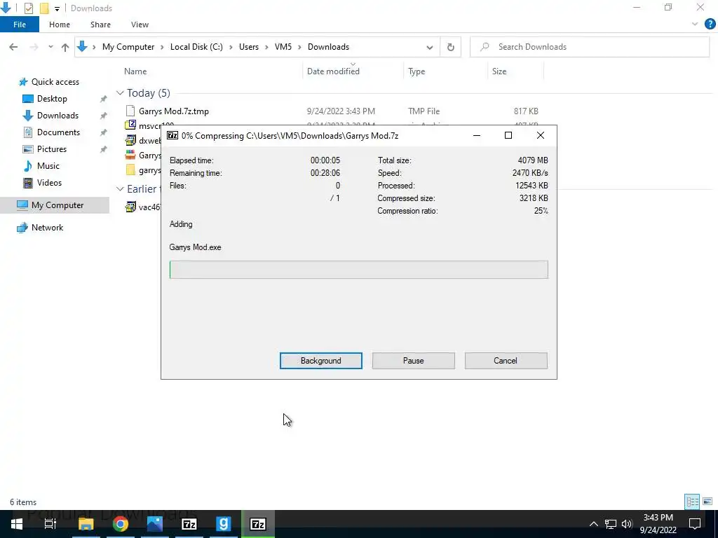
Task: Unpin Desktop pin icon
Action: click(104, 99)
